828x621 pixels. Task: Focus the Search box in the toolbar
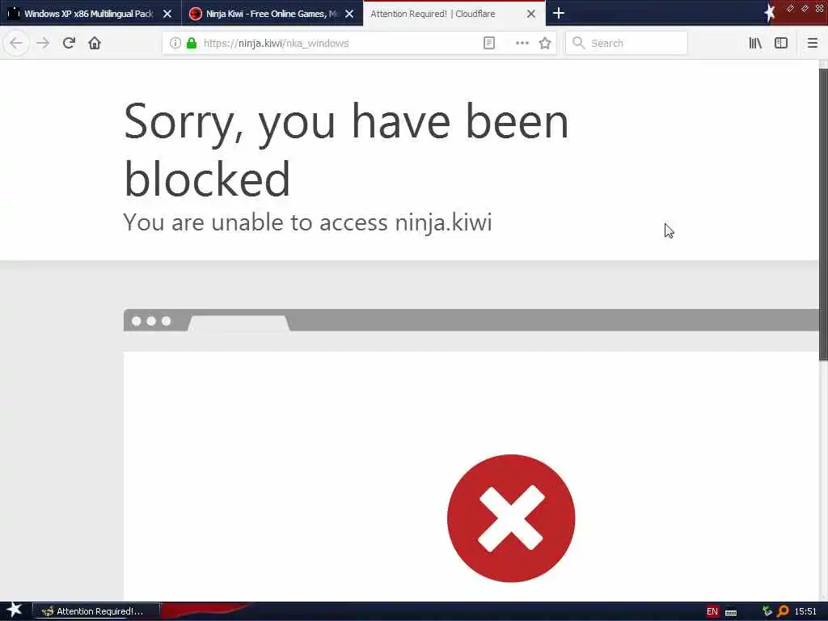(627, 44)
